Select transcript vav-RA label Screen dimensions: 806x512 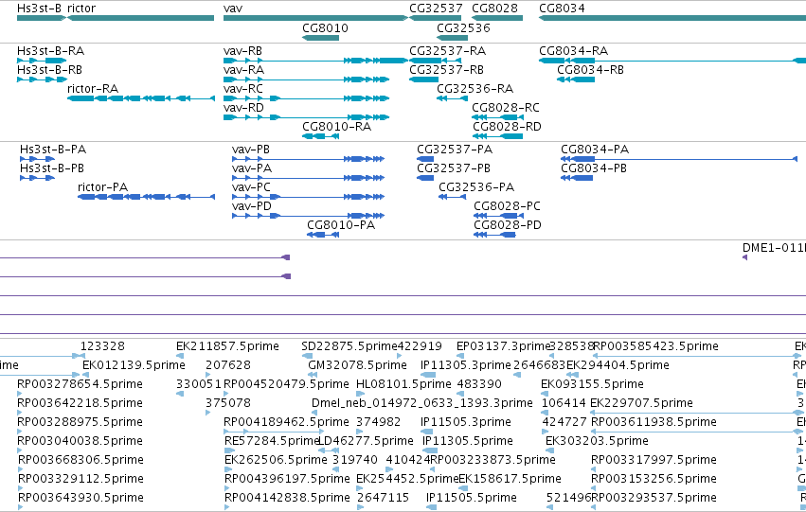click(x=243, y=70)
